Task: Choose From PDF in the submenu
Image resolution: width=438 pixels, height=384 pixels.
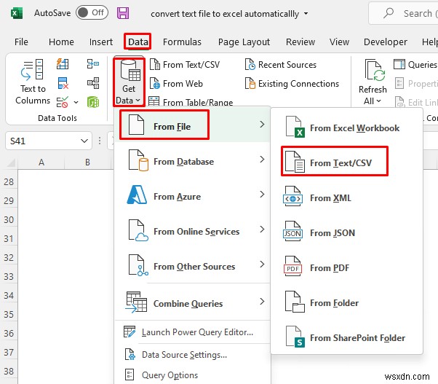Action: [346, 268]
